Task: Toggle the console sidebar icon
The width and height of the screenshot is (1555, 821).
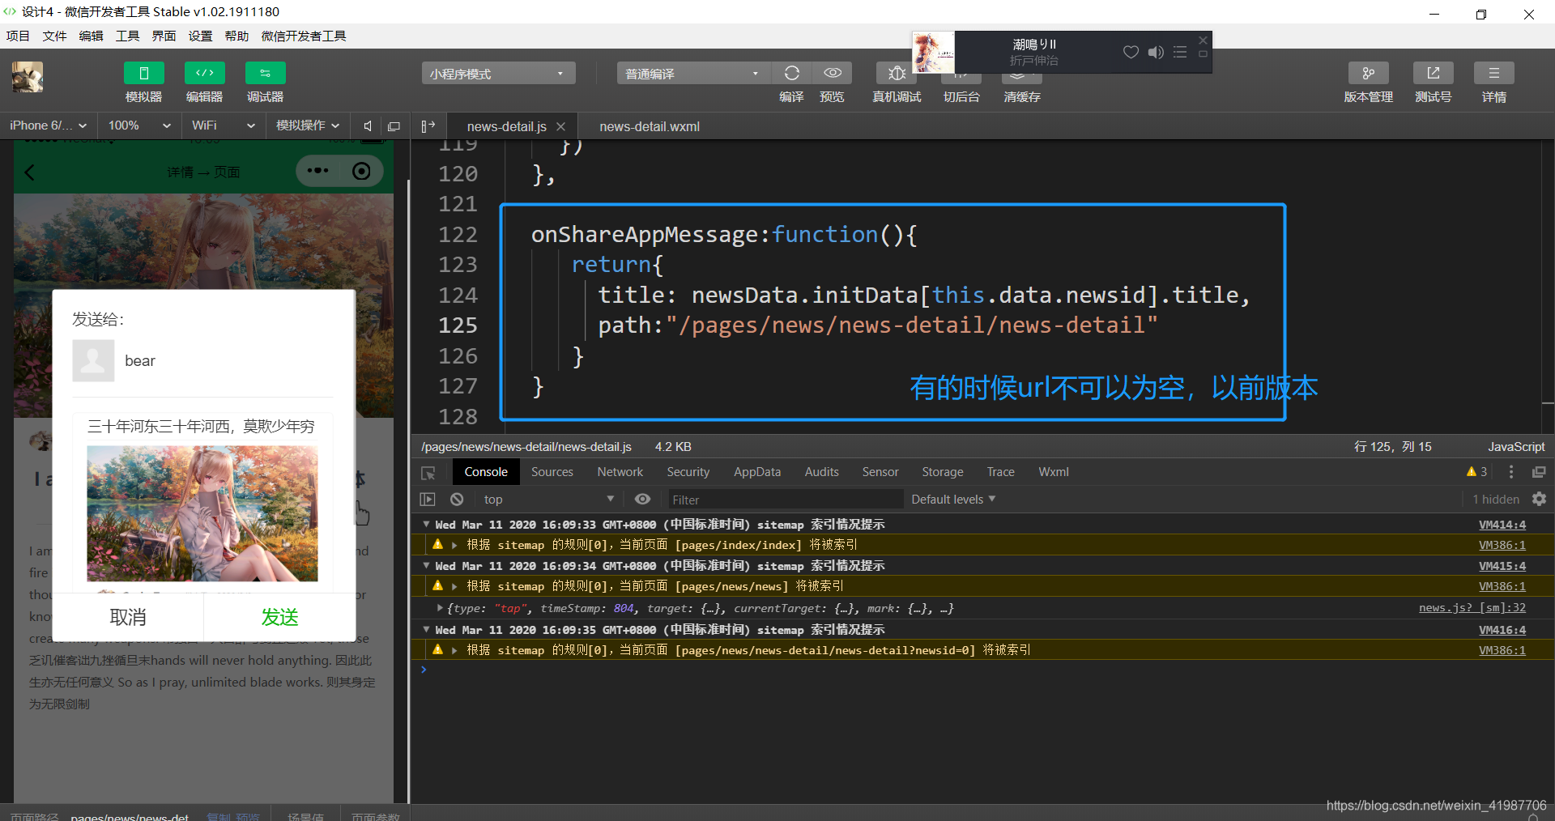Action: 428,500
